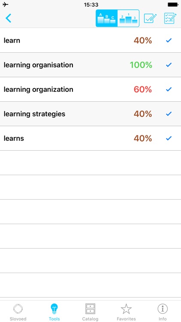Viewport: 181px width, 322px height.
Task: Open the single checkbox pencil quiz icon
Action: [x=150, y=18]
